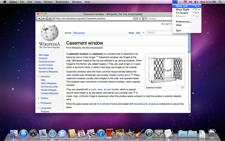The height and width of the screenshot is (141, 225).
Task: Open Dashboard from the Dock
Action: [33, 133]
